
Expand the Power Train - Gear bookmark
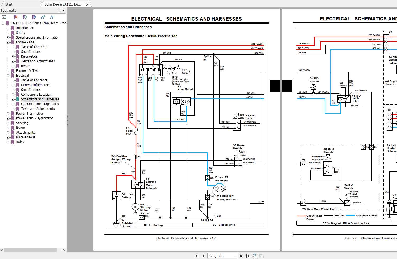tap(8, 114)
